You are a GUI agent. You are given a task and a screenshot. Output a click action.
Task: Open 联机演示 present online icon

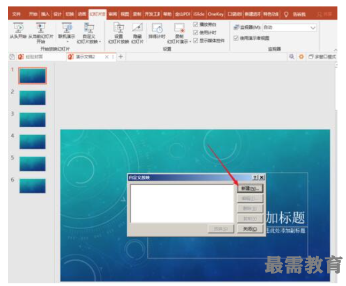66,27
